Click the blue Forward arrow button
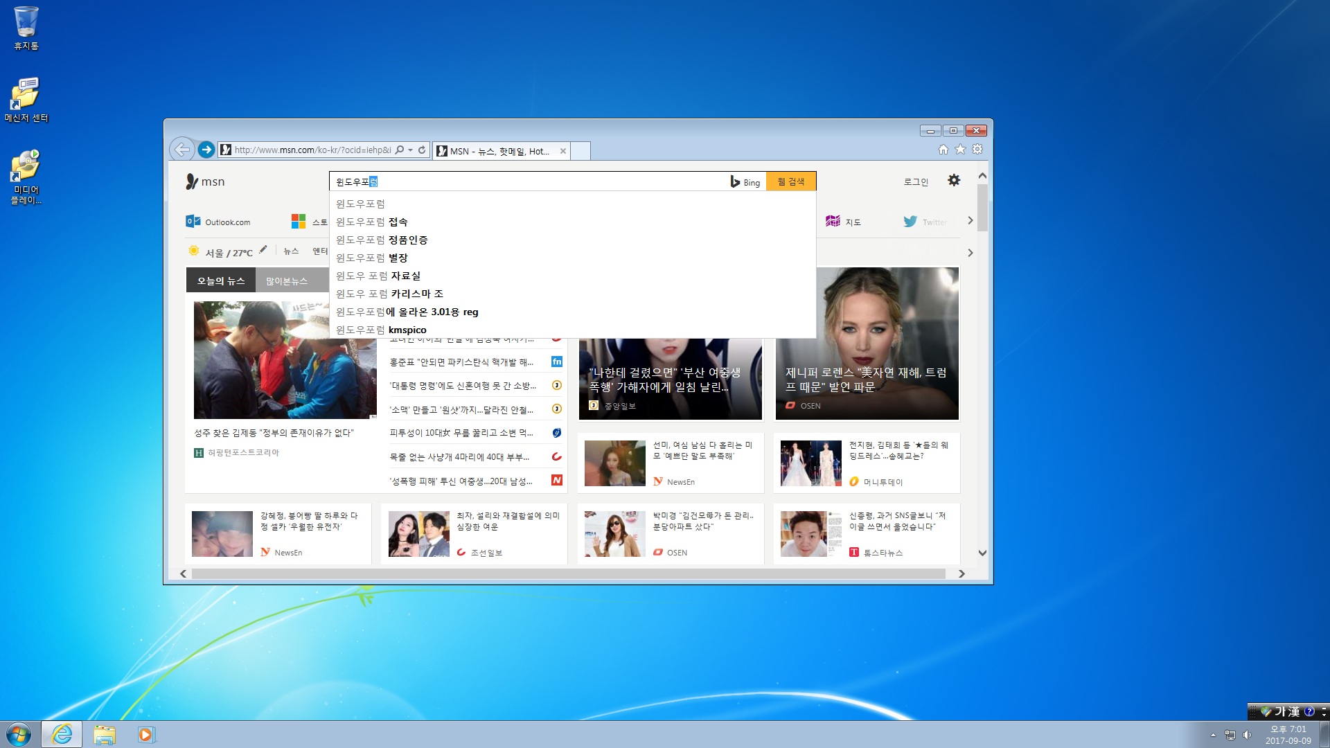The width and height of the screenshot is (1330, 748). coord(206,150)
